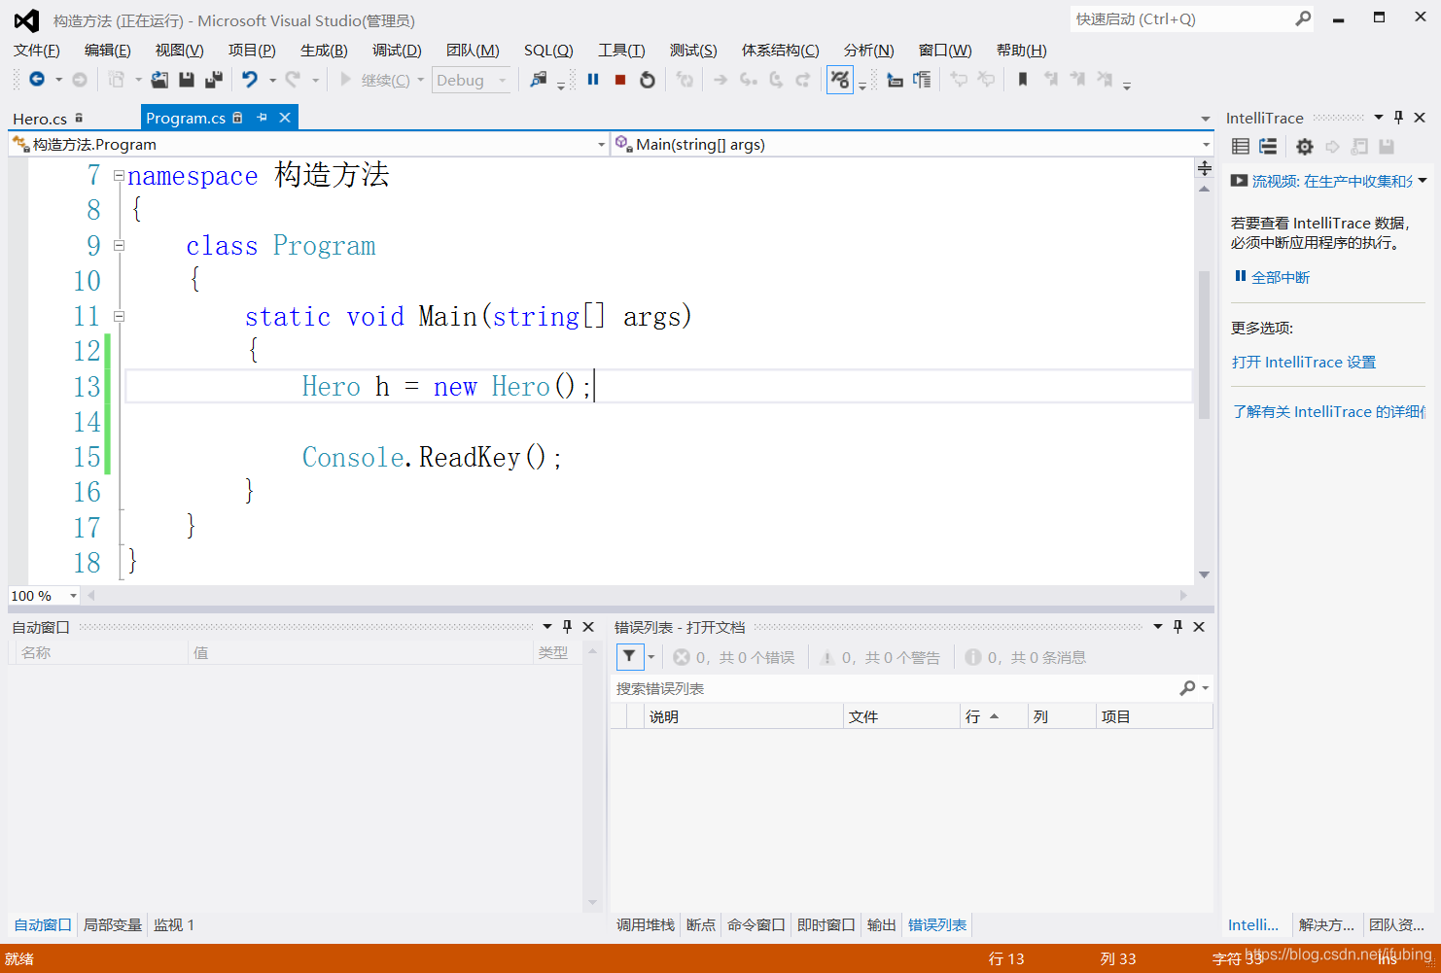
Task: Sort error list by the 行 column header
Action: pyautogui.click(x=994, y=717)
